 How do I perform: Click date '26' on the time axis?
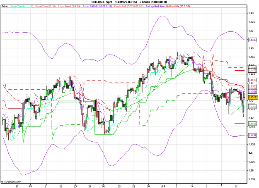click(103, 186)
